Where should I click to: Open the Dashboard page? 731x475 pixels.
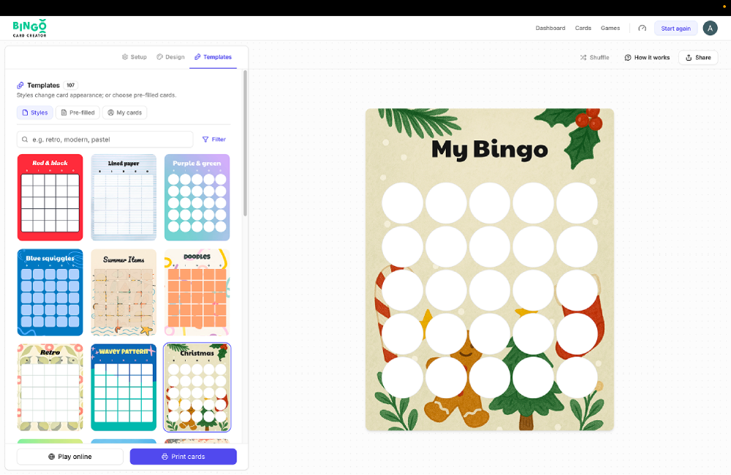[x=550, y=28]
